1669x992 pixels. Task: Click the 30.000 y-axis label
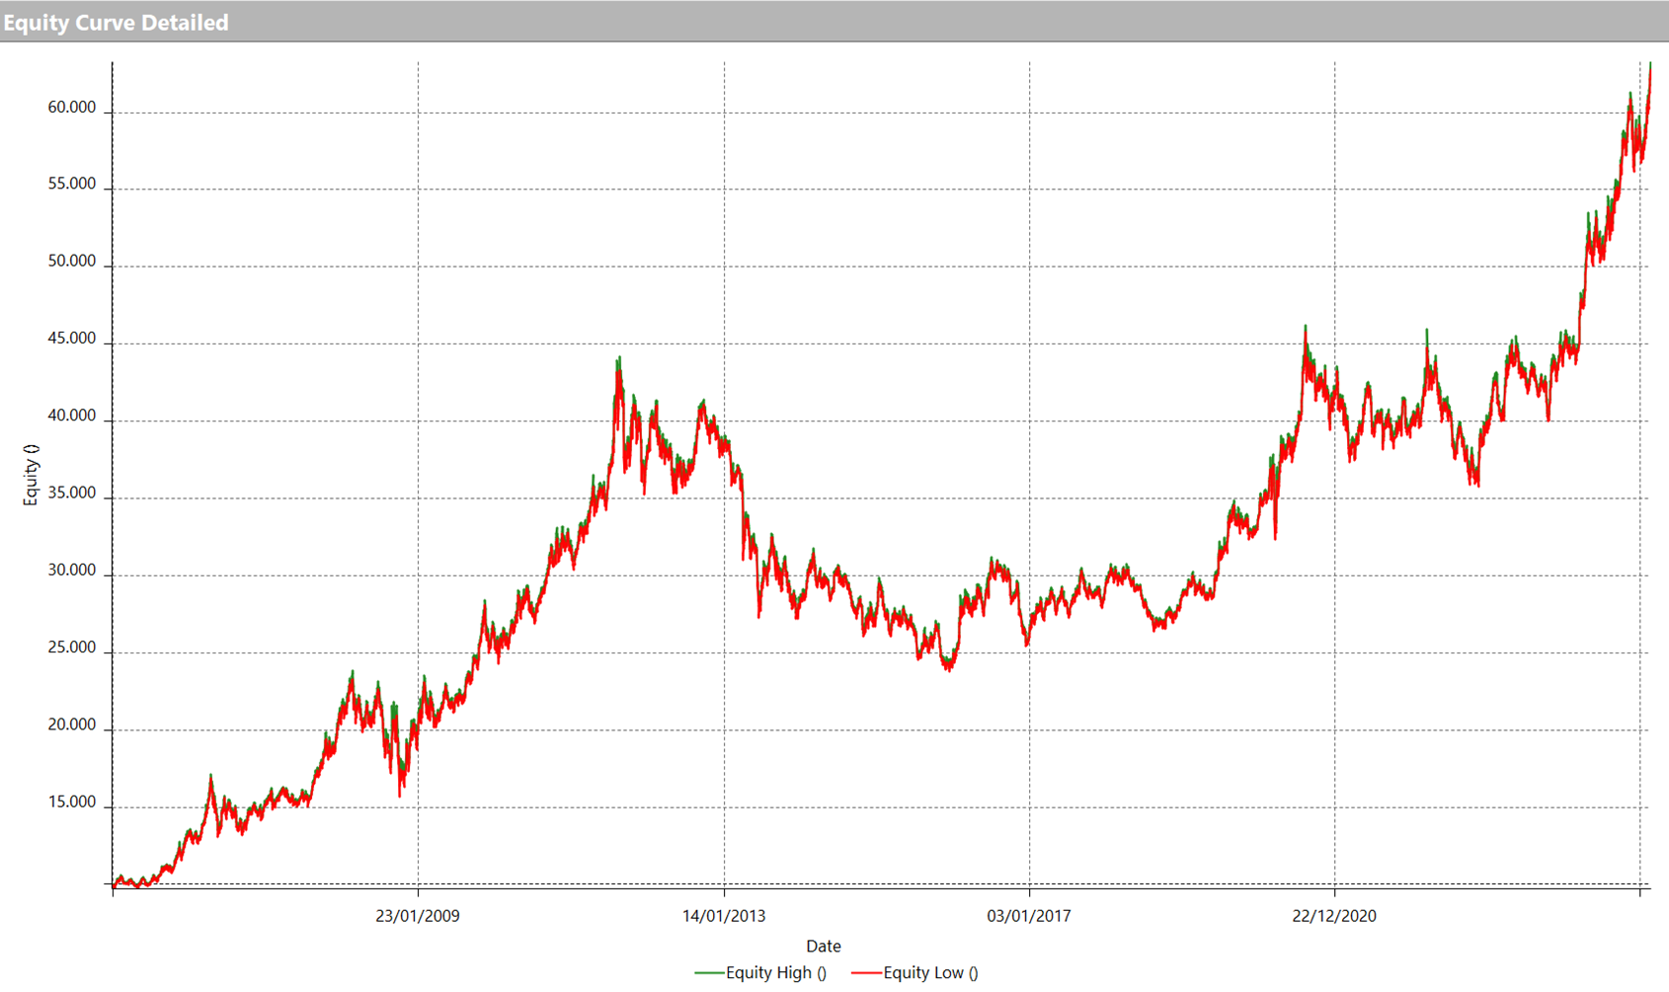coord(72,571)
